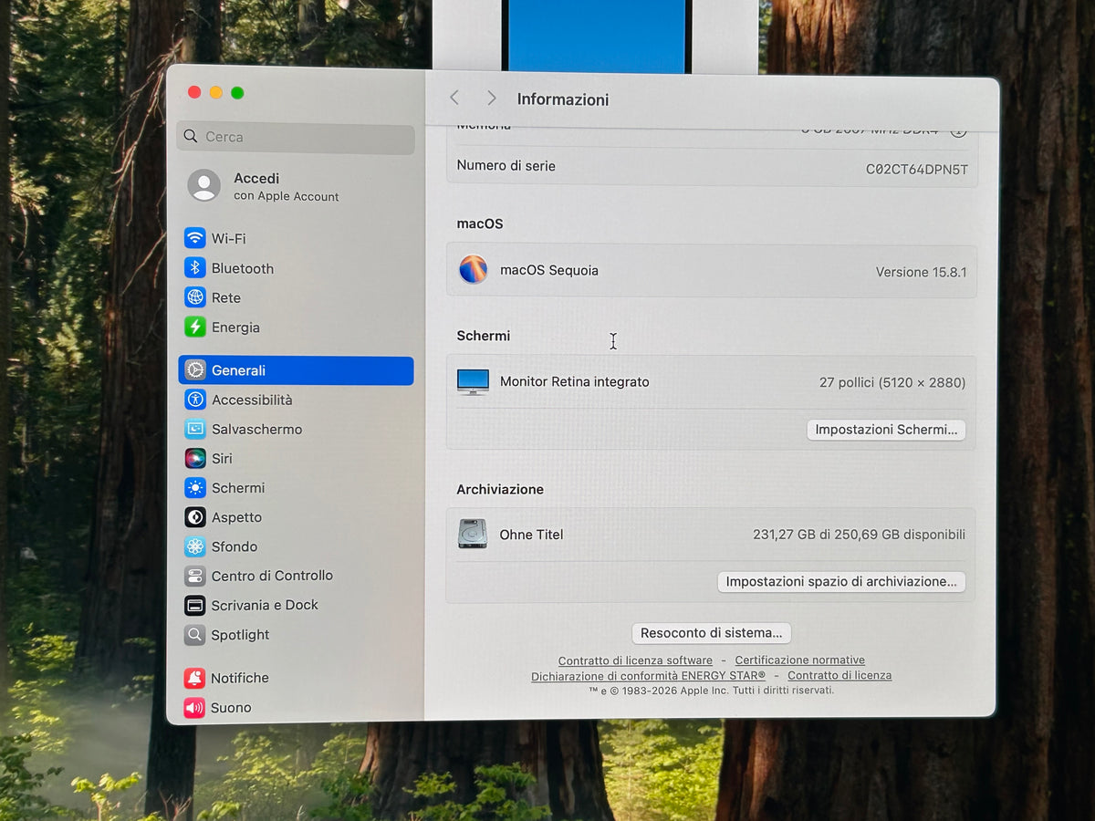Open Schermi sun icon in sidebar
1095x821 pixels.
(194, 488)
